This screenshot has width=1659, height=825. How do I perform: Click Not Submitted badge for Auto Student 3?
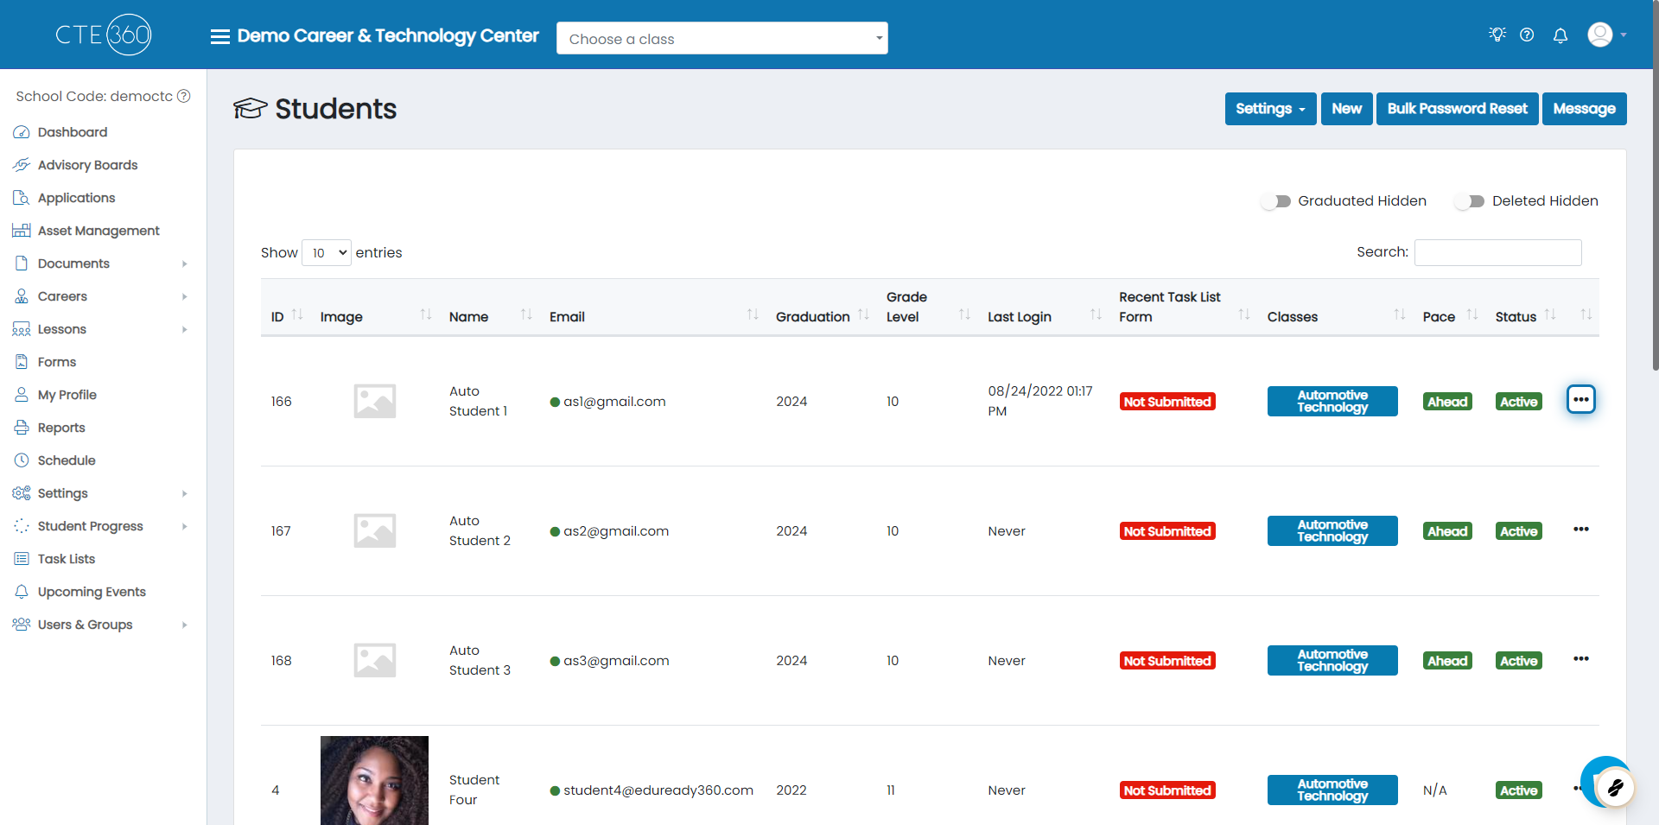click(1167, 661)
